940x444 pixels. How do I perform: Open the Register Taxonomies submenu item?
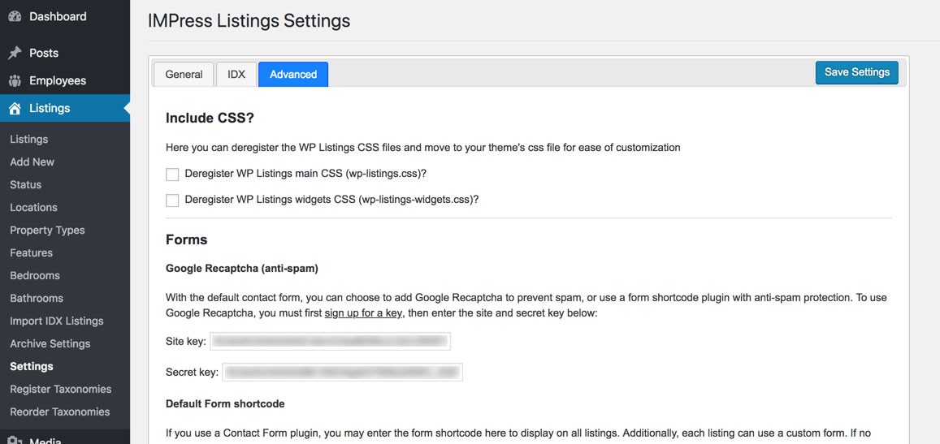[61, 389]
